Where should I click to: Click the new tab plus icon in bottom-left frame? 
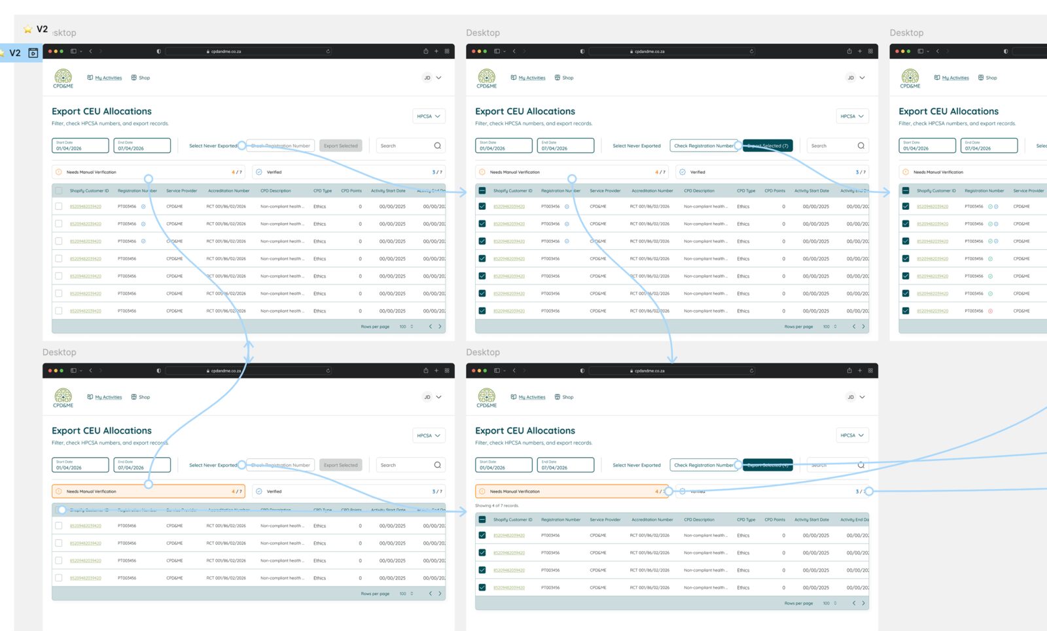[x=436, y=371]
